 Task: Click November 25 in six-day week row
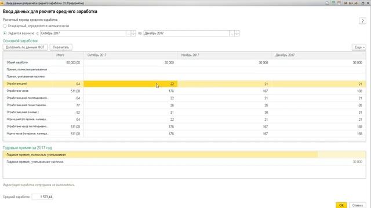(266, 105)
